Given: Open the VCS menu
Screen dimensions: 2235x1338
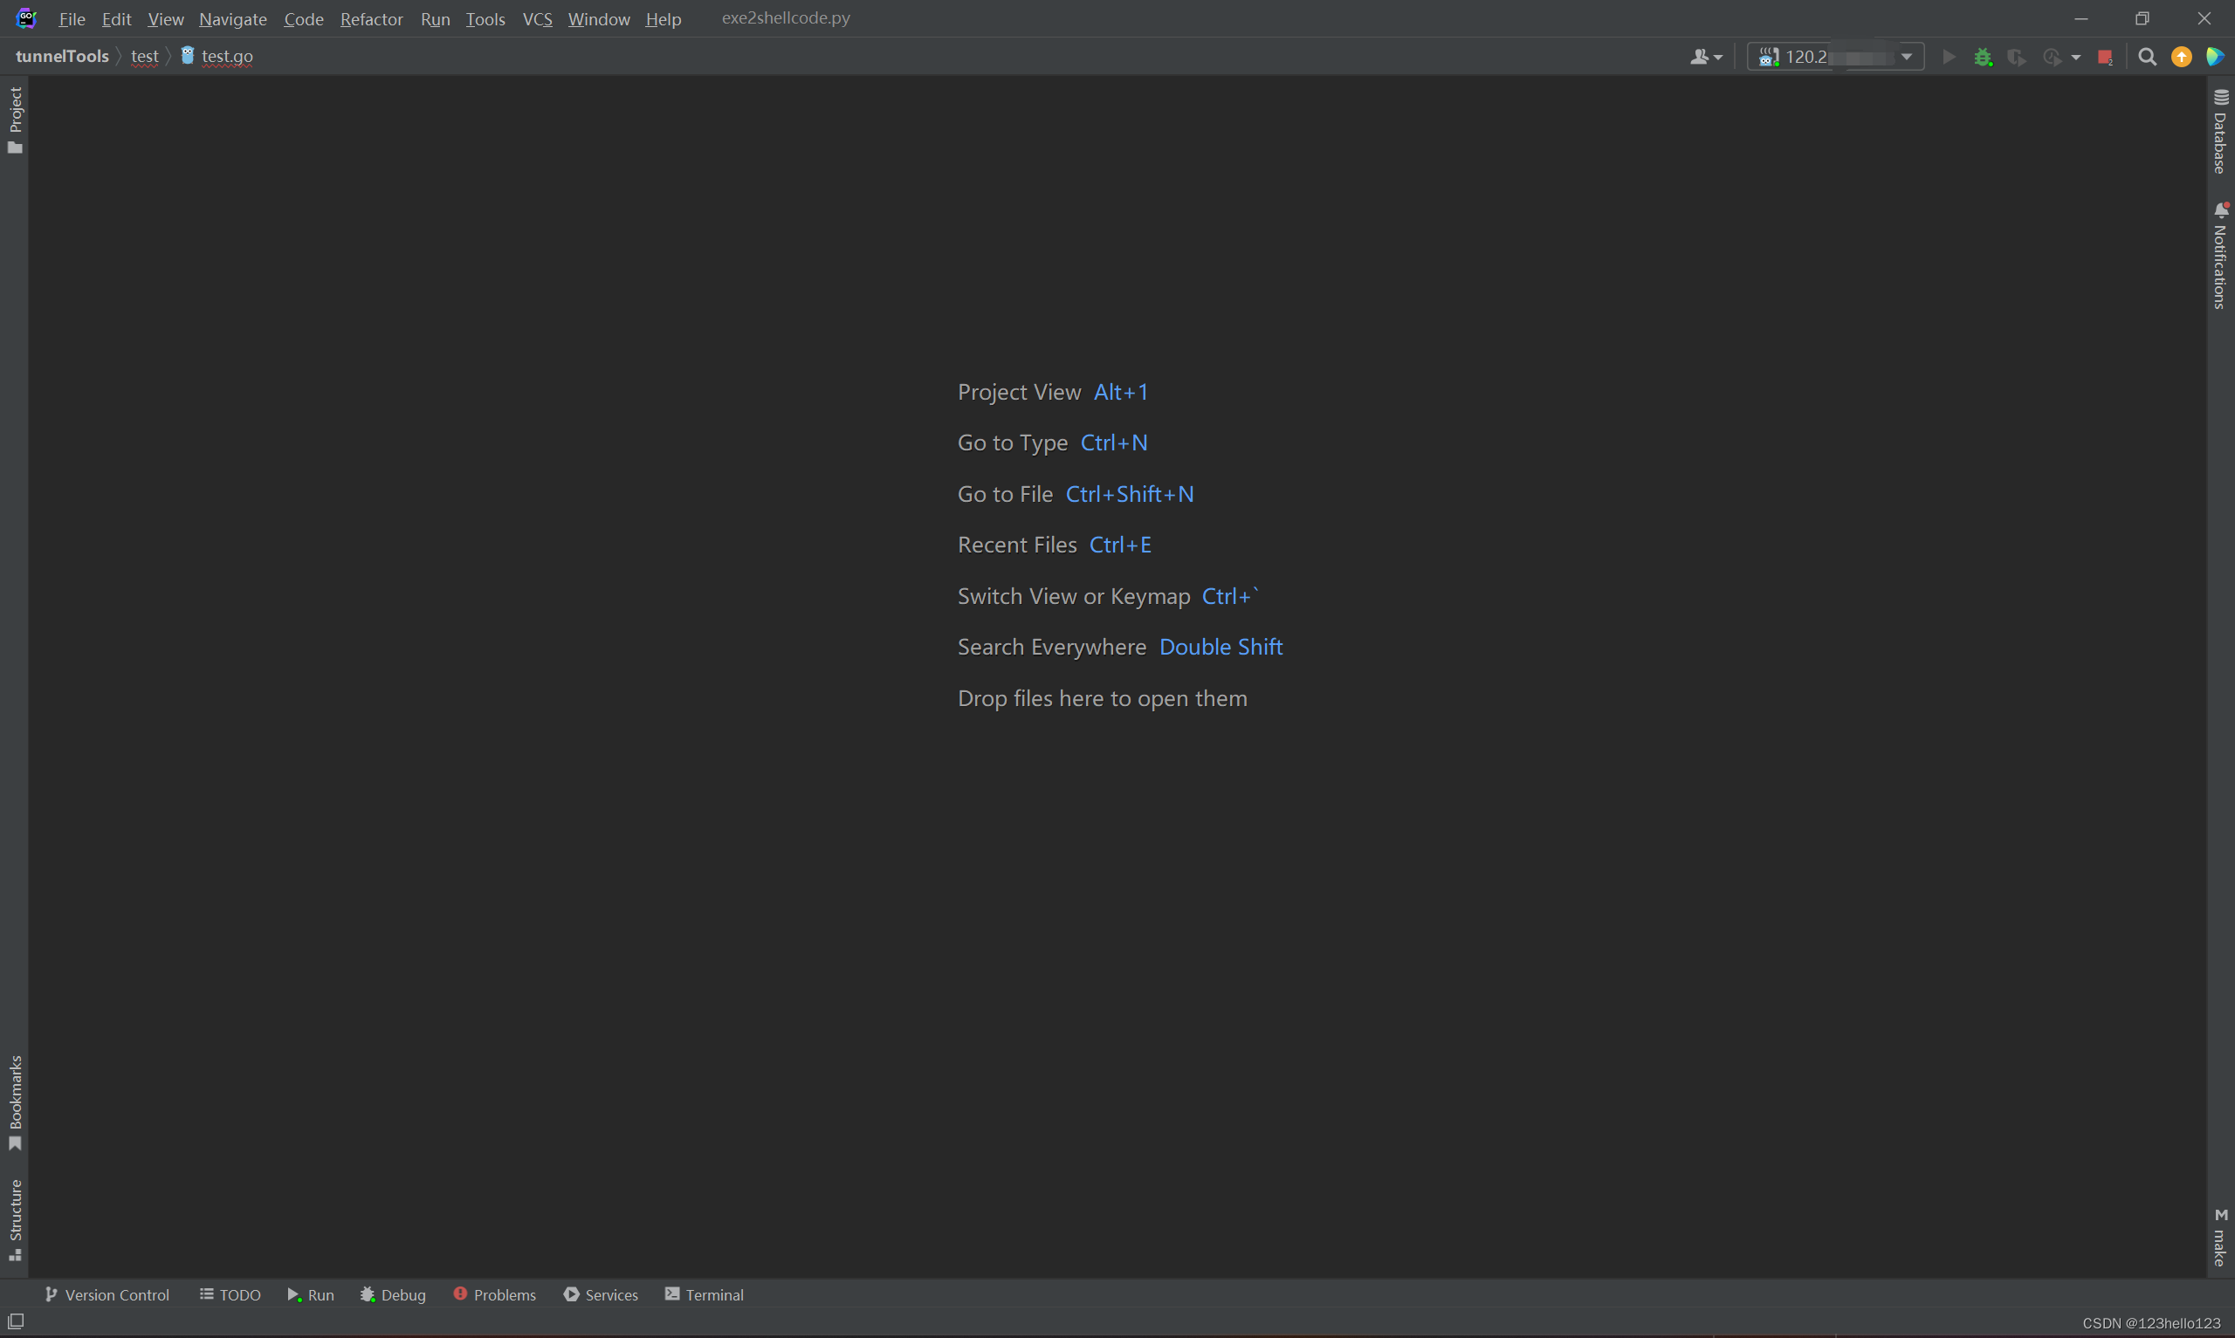Looking at the screenshot, I should 537,19.
